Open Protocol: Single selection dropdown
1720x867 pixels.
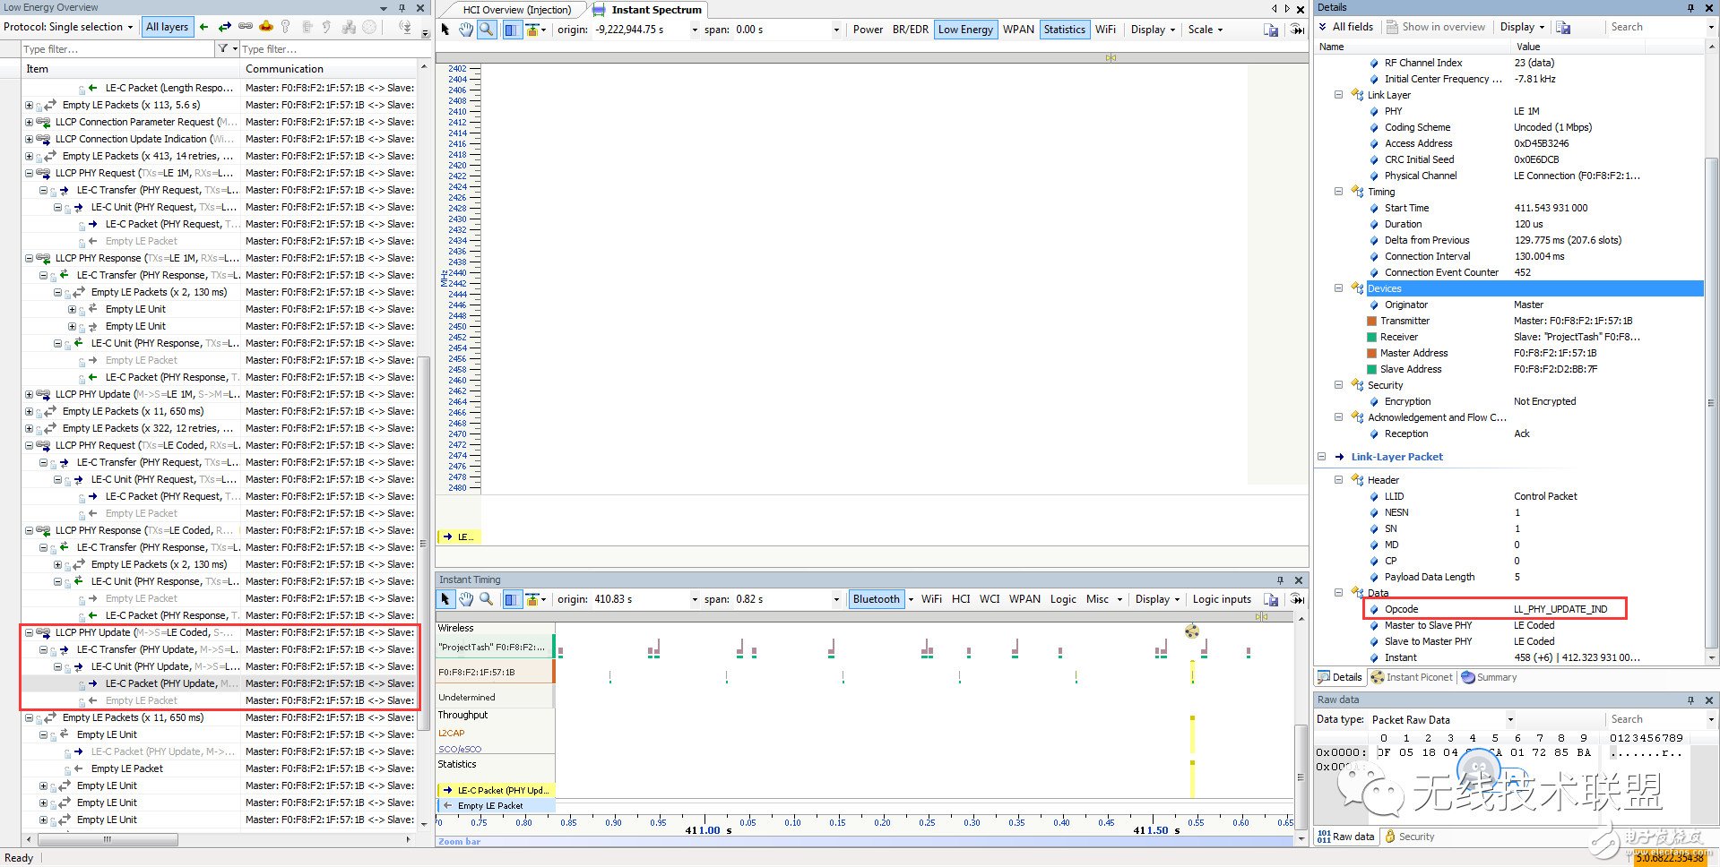68,27
